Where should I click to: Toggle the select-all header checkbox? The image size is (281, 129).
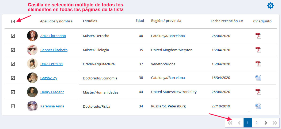click(x=13, y=22)
